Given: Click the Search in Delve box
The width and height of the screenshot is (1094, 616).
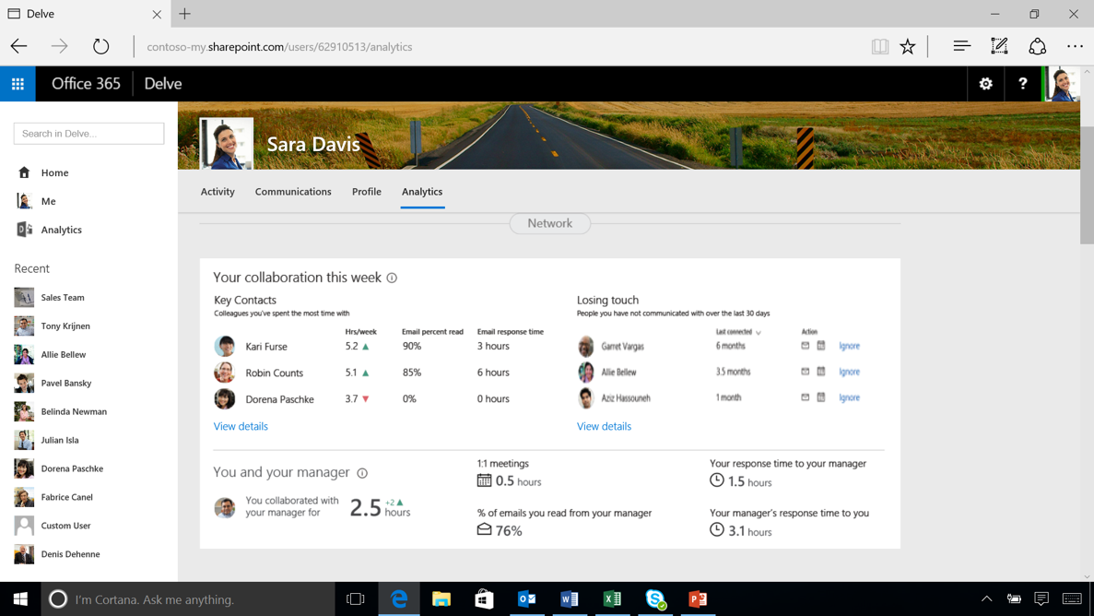Looking at the screenshot, I should pyautogui.click(x=88, y=133).
